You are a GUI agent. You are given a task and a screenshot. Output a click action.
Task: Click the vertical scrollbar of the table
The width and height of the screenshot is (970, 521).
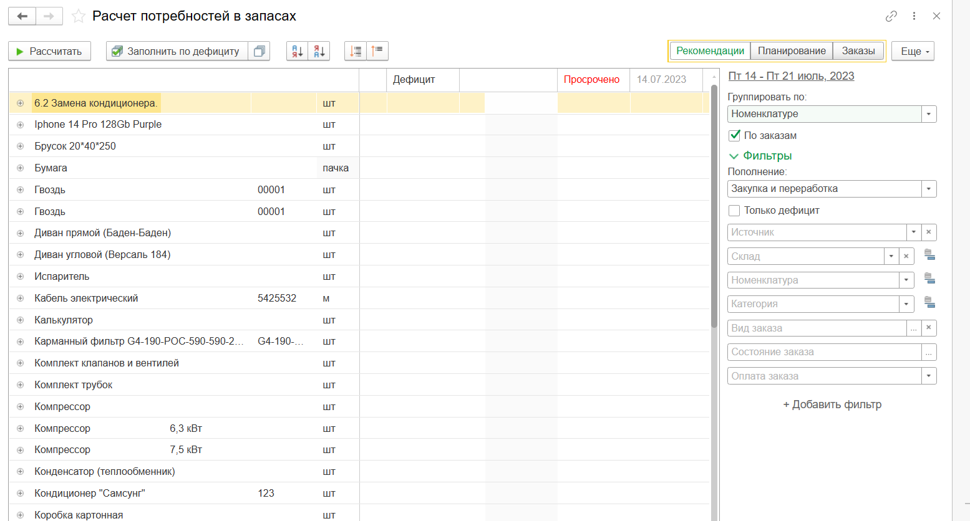714,249
